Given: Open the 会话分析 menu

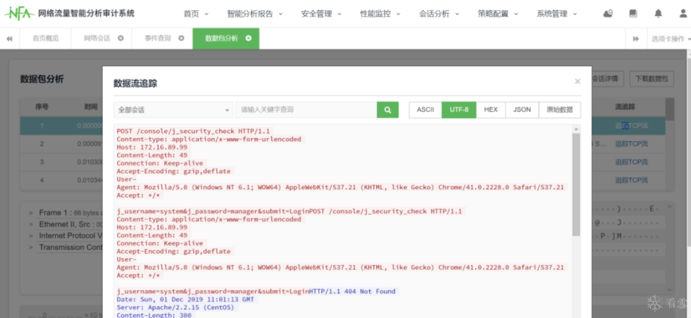Looking at the screenshot, I should tap(439, 14).
